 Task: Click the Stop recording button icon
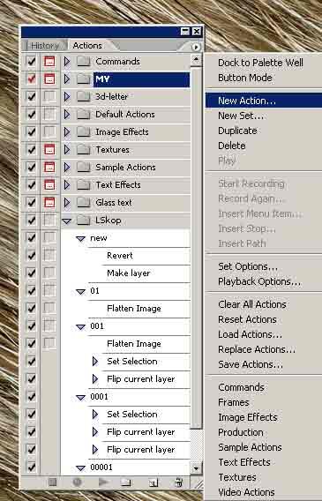(x=53, y=482)
